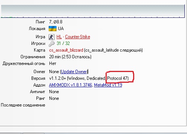Click the Карта label

click(x=39, y=50)
